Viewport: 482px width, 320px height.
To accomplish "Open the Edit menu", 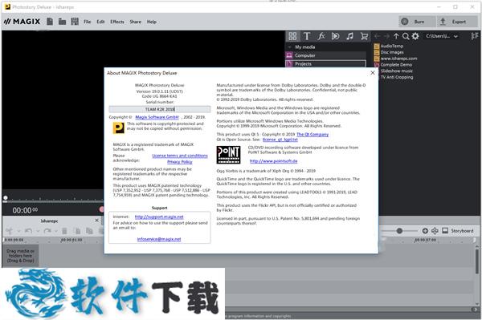I will pos(100,22).
